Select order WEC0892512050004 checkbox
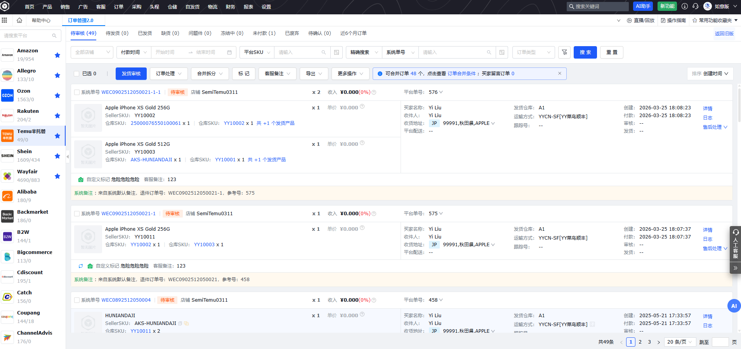741x349 pixels. [77, 300]
